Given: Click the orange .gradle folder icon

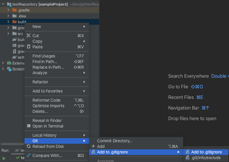Looking at the screenshot, I should 14,10.
